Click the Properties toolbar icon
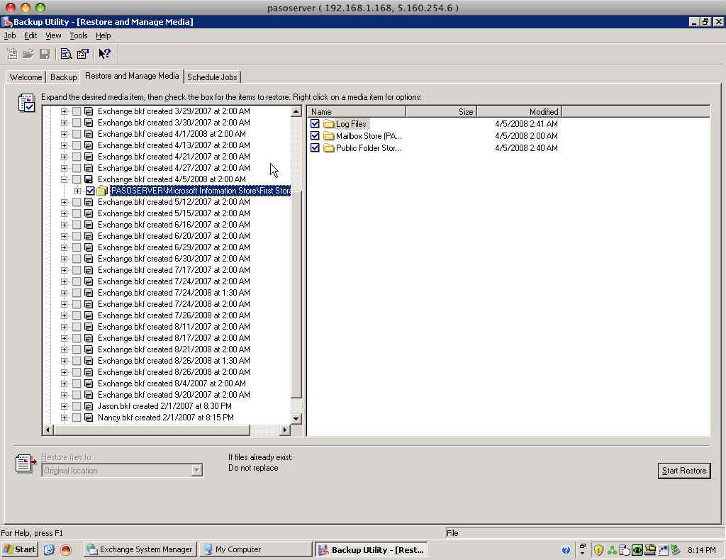Viewport: 726px width, 560px height. pyautogui.click(x=82, y=53)
